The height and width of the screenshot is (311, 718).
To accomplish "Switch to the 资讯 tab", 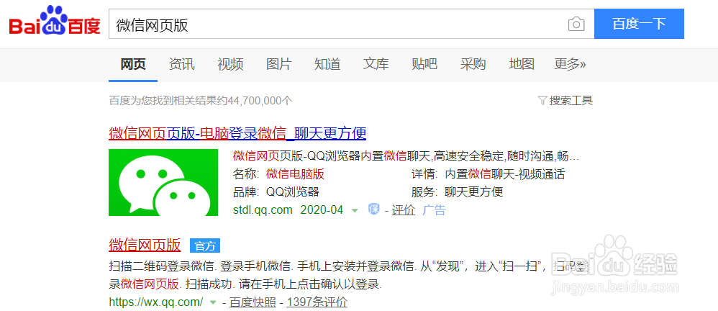I will [x=182, y=64].
